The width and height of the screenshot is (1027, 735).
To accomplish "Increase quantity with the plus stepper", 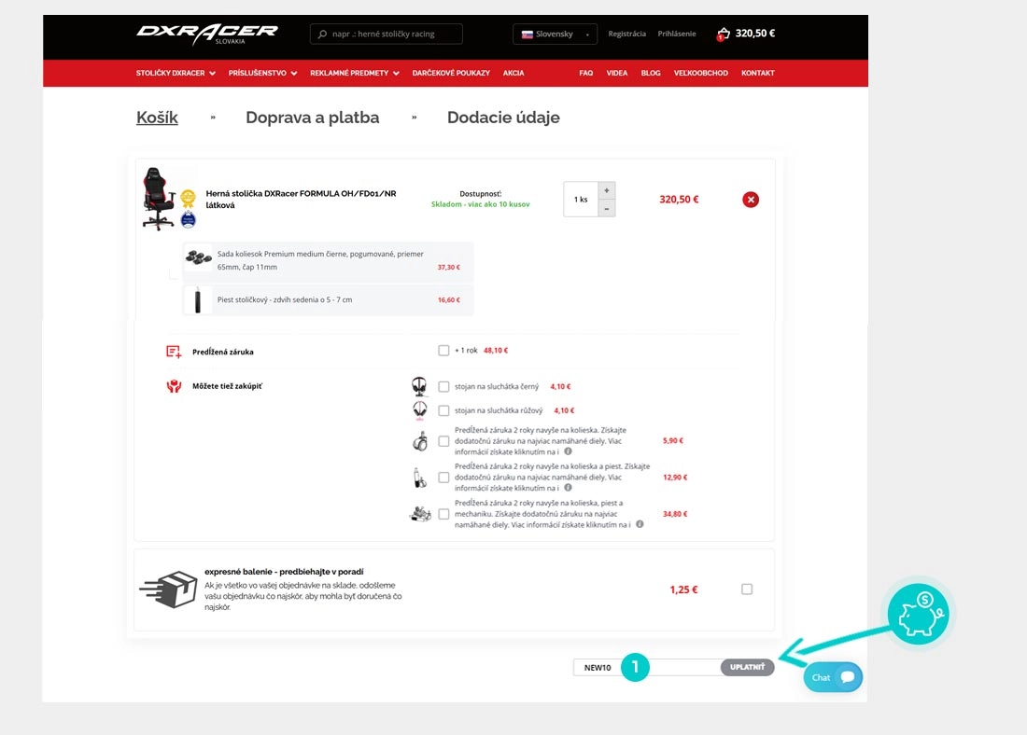I will 607,190.
